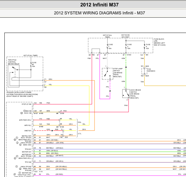186x177 pixels.
Task: Click the "ASCD SW" pin label
Action: click(28, 113)
